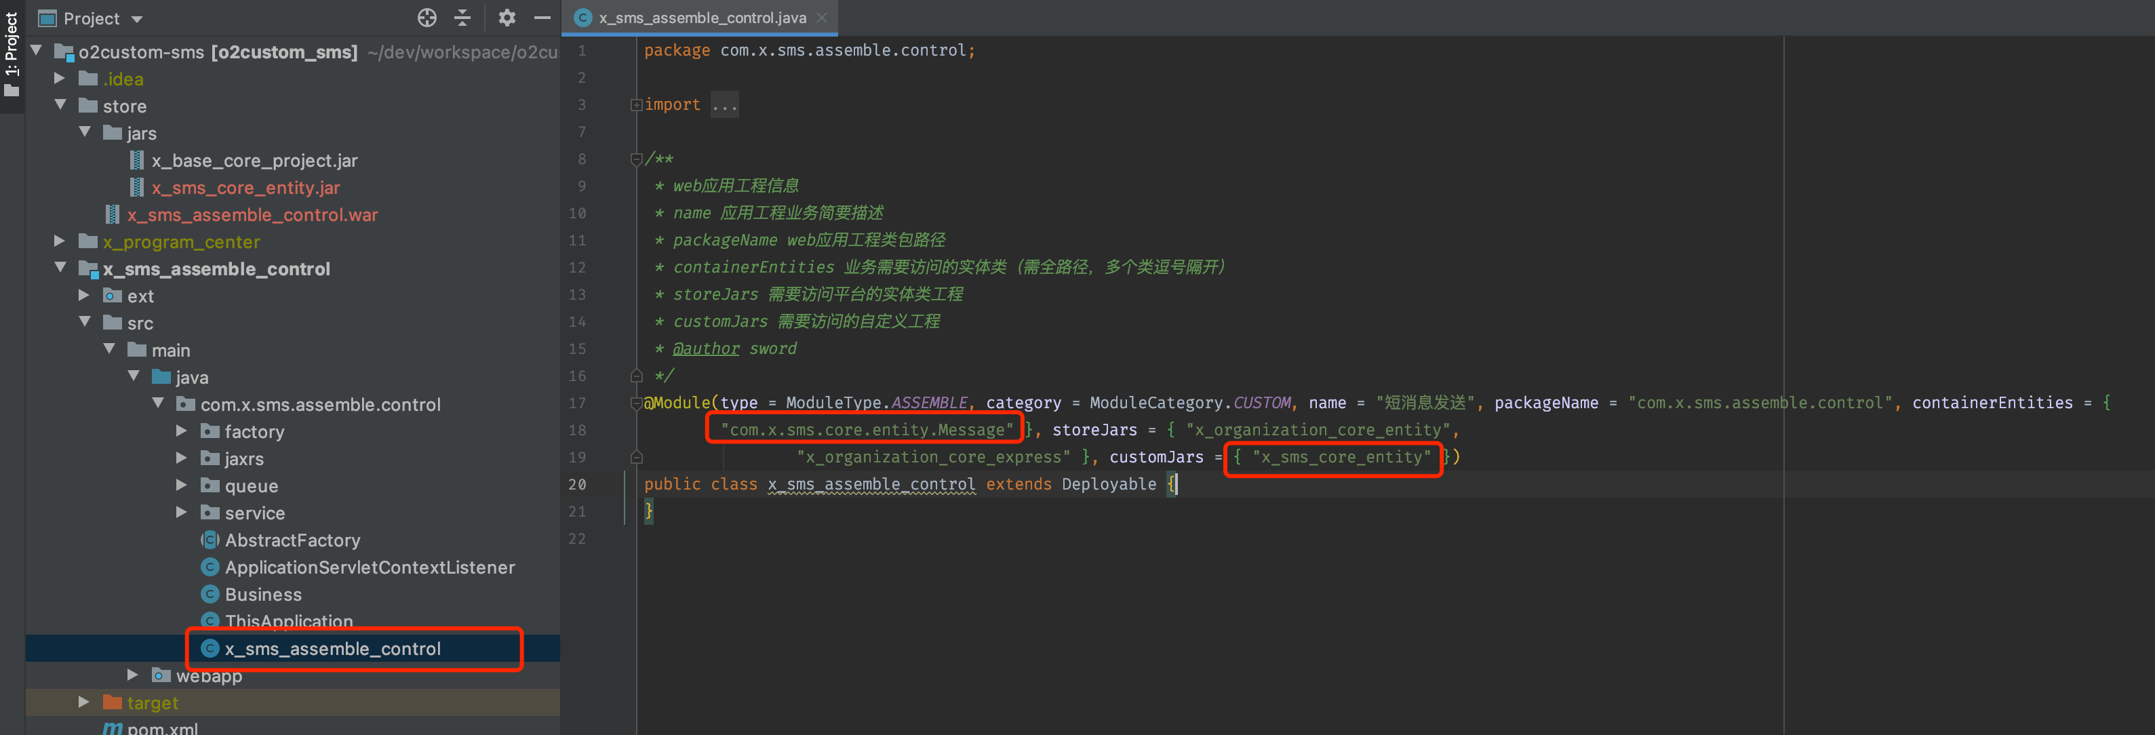2155x735 pixels.
Task: Click line number 17 in gutter
Action: click(577, 403)
